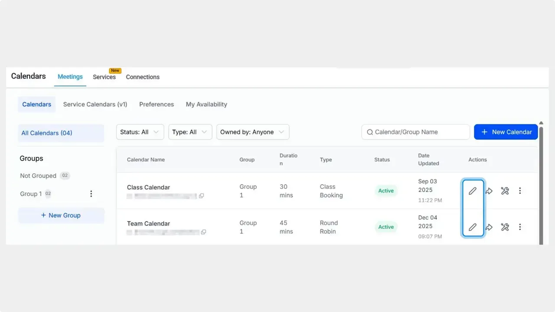Click the edit pencil for Class Calendar
This screenshot has height=312, width=555.
click(x=473, y=191)
